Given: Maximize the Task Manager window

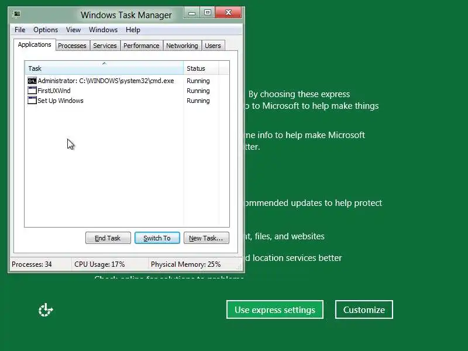Looking at the screenshot, I should pos(208,13).
